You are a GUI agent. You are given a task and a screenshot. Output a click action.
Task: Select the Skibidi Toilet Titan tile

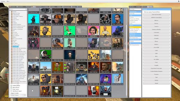pos(82,79)
